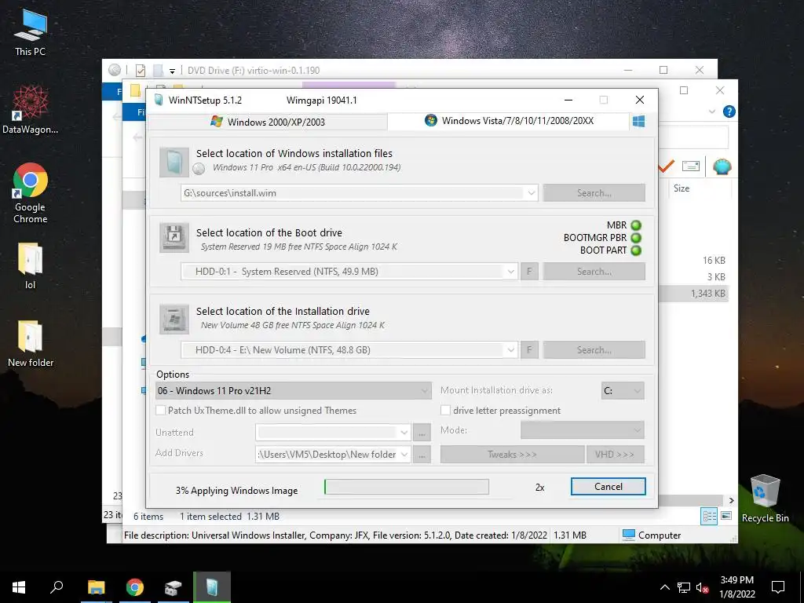Open the VHD >>> options
The width and height of the screenshot is (804, 603).
click(x=615, y=455)
